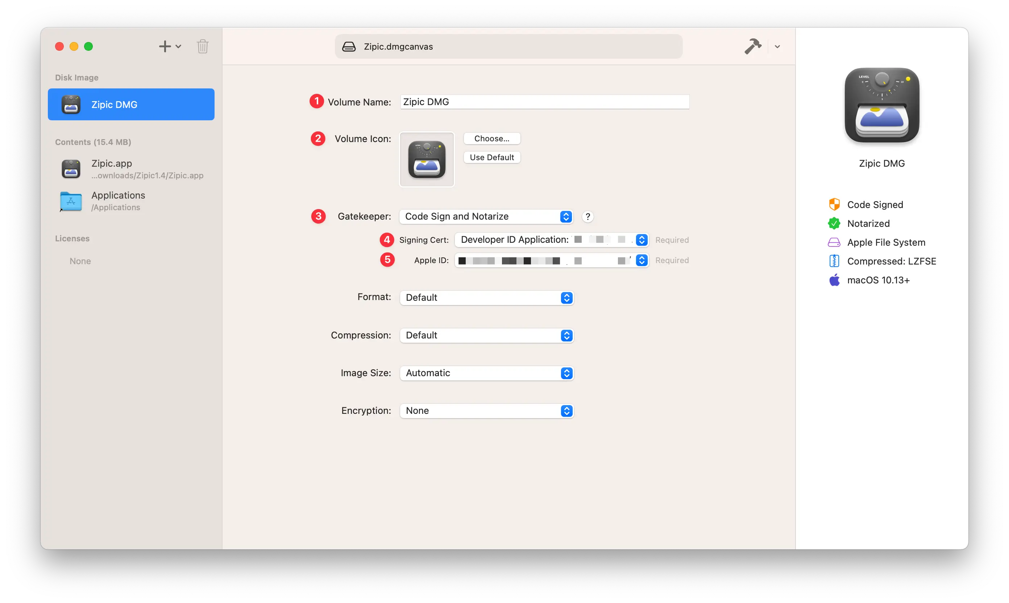
Task: Open the Compression dropdown
Action: point(486,336)
